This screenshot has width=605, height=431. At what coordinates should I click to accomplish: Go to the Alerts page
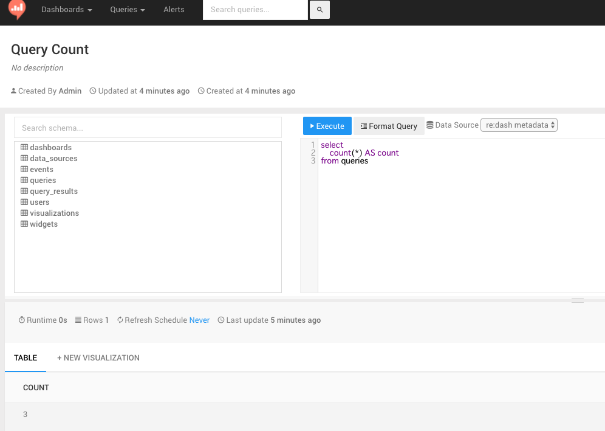tap(174, 10)
